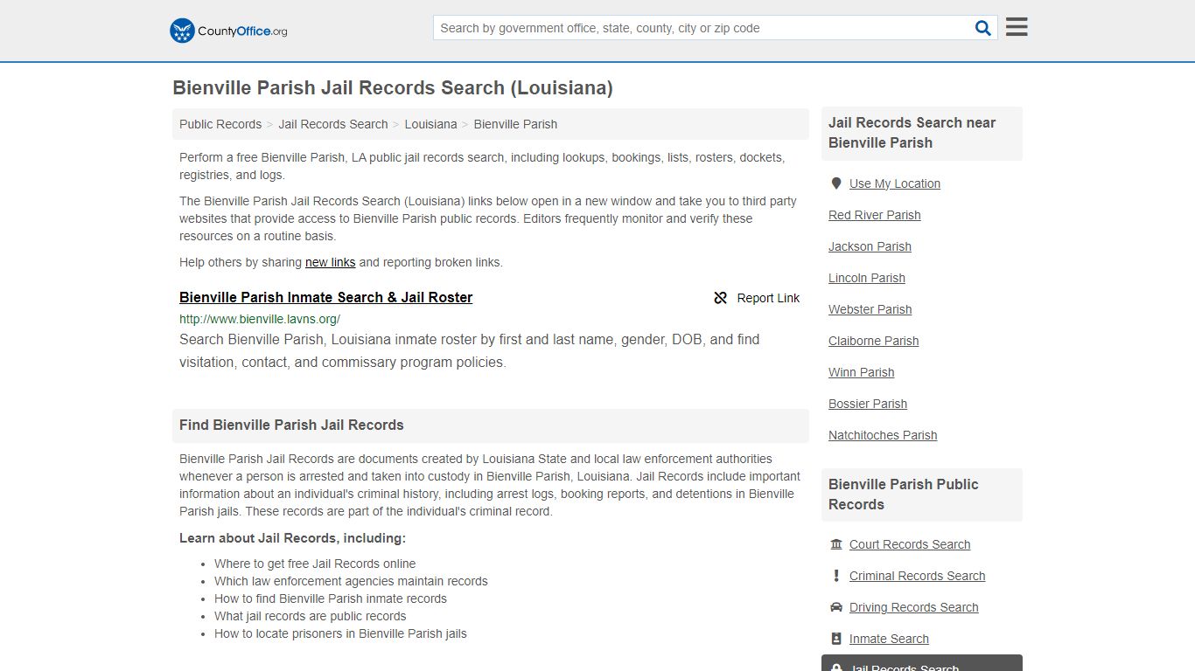Open Natchitoches Parish link

click(883, 435)
